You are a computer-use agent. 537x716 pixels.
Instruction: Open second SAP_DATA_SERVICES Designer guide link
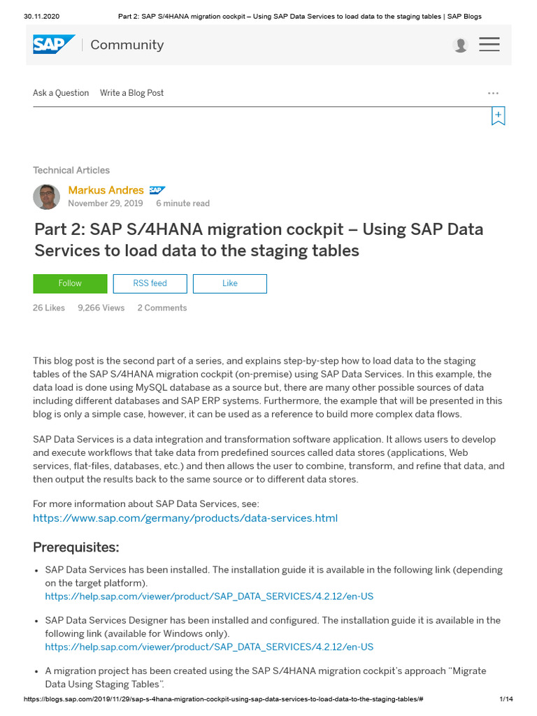point(209,647)
